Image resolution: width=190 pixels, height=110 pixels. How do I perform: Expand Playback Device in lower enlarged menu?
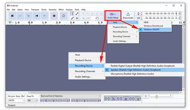point(87,60)
